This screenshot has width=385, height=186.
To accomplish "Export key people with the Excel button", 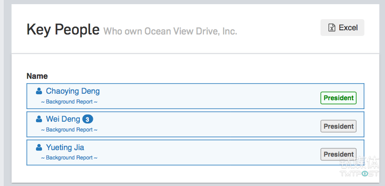I will tap(342, 28).
